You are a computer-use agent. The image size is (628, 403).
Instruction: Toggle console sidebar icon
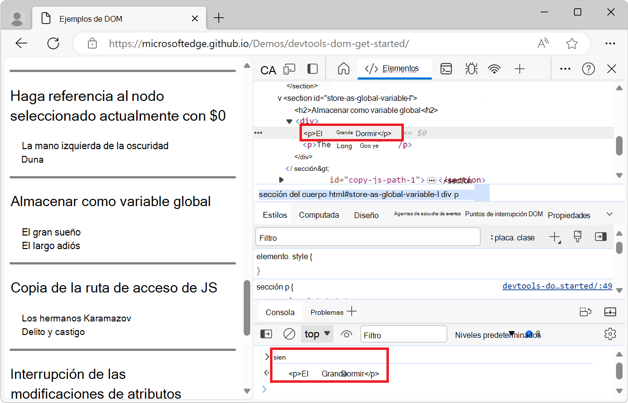pos(266,334)
